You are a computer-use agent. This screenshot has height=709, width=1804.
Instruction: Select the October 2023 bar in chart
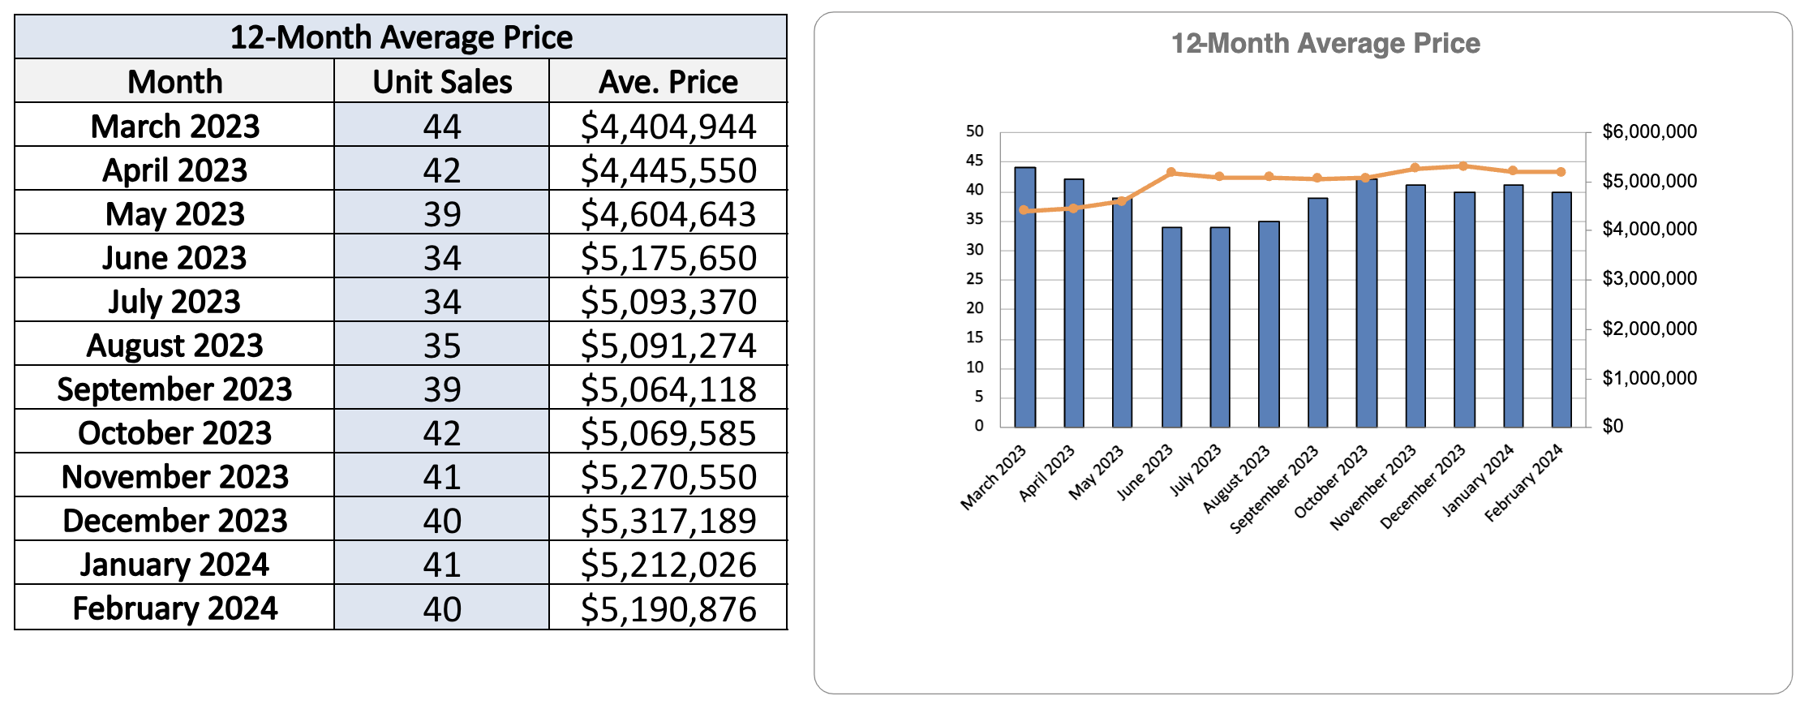coord(1367,303)
